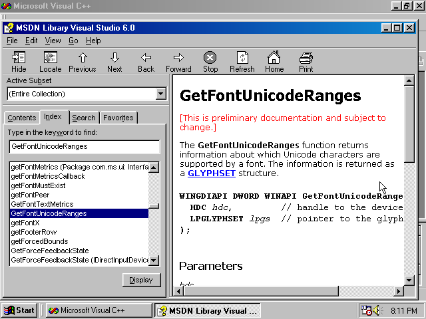This screenshot has height=319, width=426.
Task: Click the Windows Start button
Action: (x=20, y=310)
